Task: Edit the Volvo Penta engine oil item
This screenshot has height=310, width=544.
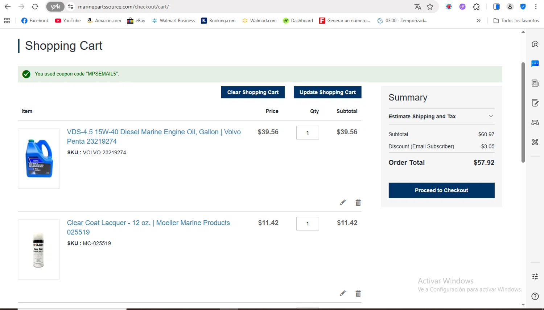Action: pyautogui.click(x=343, y=203)
